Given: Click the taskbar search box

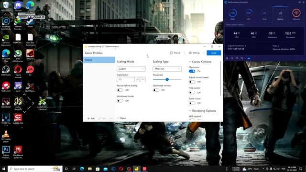Looking at the screenshot, I should tap(35, 169).
